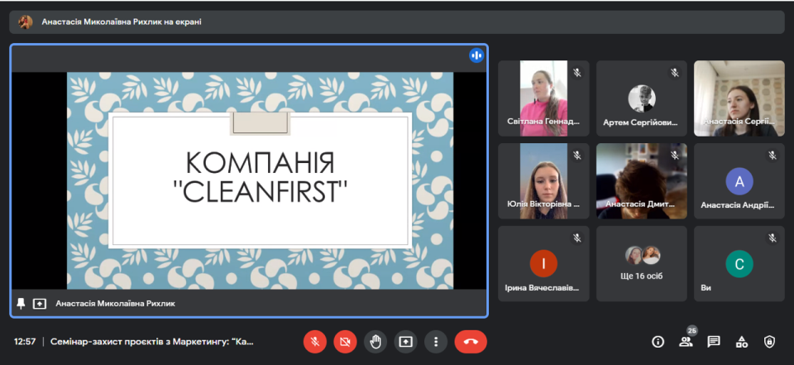
Task: Click the pin icon on the presentation tile
Action: [22, 303]
